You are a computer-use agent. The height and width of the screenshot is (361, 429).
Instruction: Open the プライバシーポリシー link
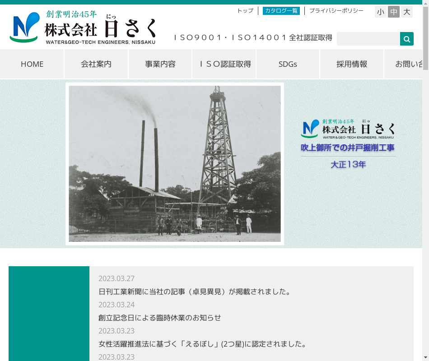tap(336, 11)
